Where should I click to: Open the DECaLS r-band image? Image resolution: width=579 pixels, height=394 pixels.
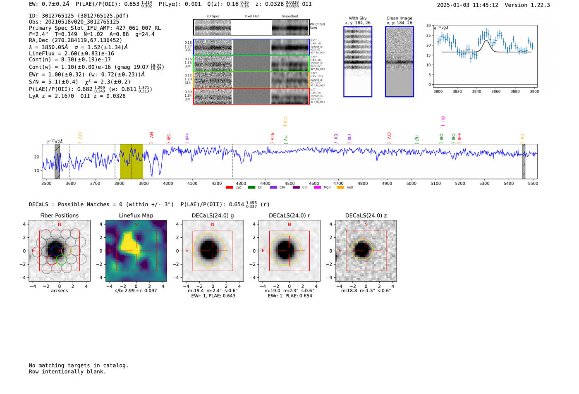(x=289, y=251)
